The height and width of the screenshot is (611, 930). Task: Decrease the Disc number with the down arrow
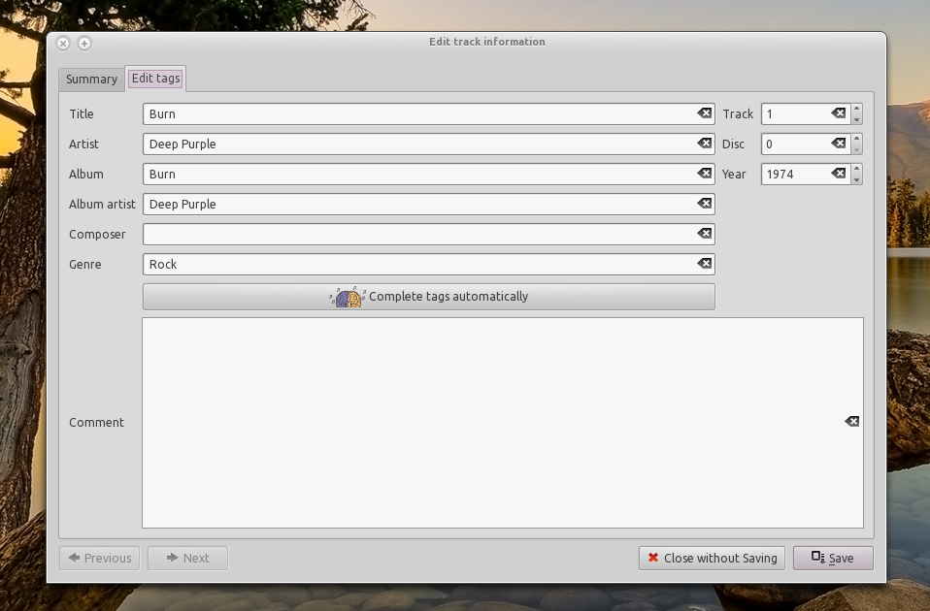point(856,149)
